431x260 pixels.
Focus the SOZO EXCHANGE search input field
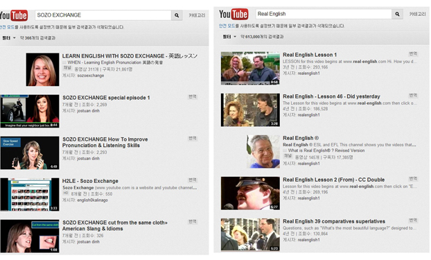click(x=103, y=15)
